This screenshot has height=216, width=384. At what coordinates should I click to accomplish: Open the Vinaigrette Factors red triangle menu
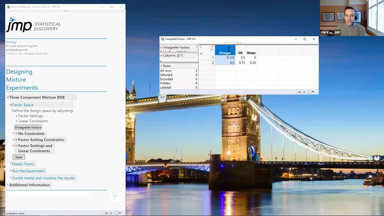tap(161, 47)
